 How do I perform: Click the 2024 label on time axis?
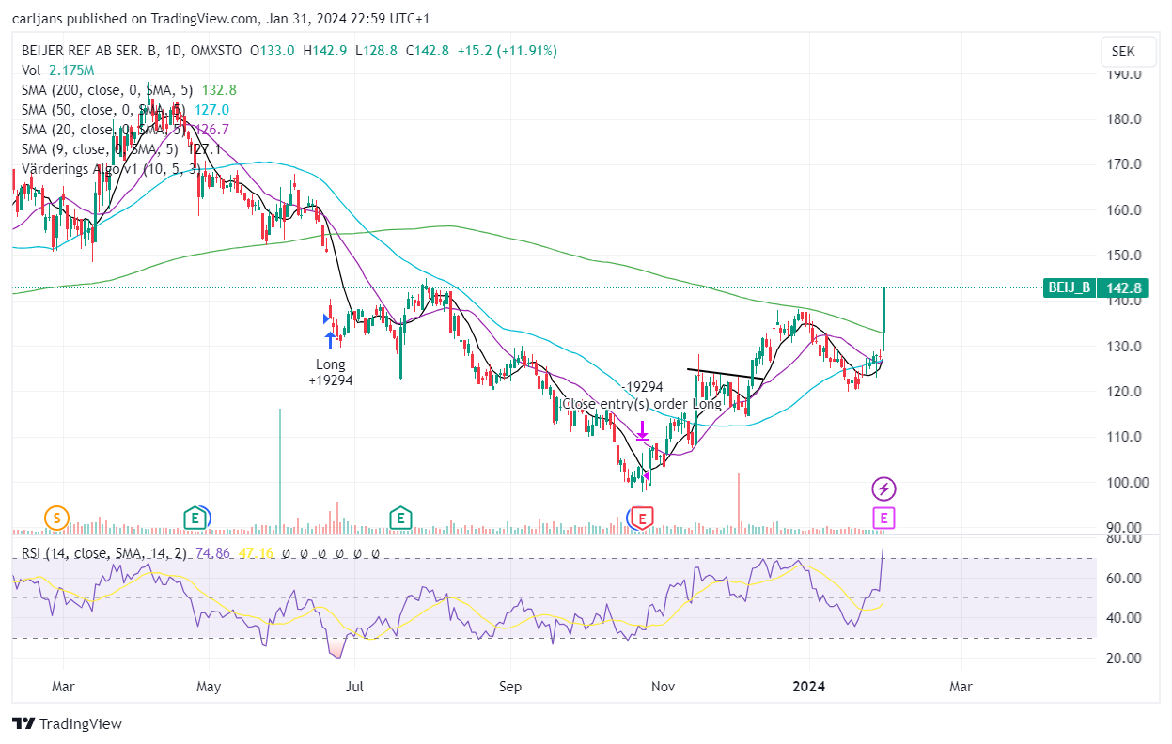tap(808, 687)
